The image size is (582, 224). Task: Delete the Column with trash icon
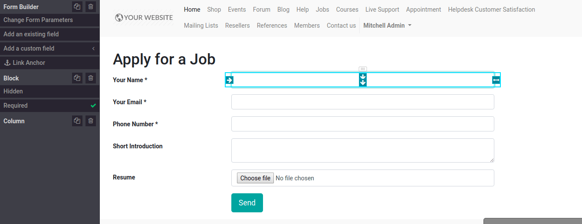[x=90, y=121]
